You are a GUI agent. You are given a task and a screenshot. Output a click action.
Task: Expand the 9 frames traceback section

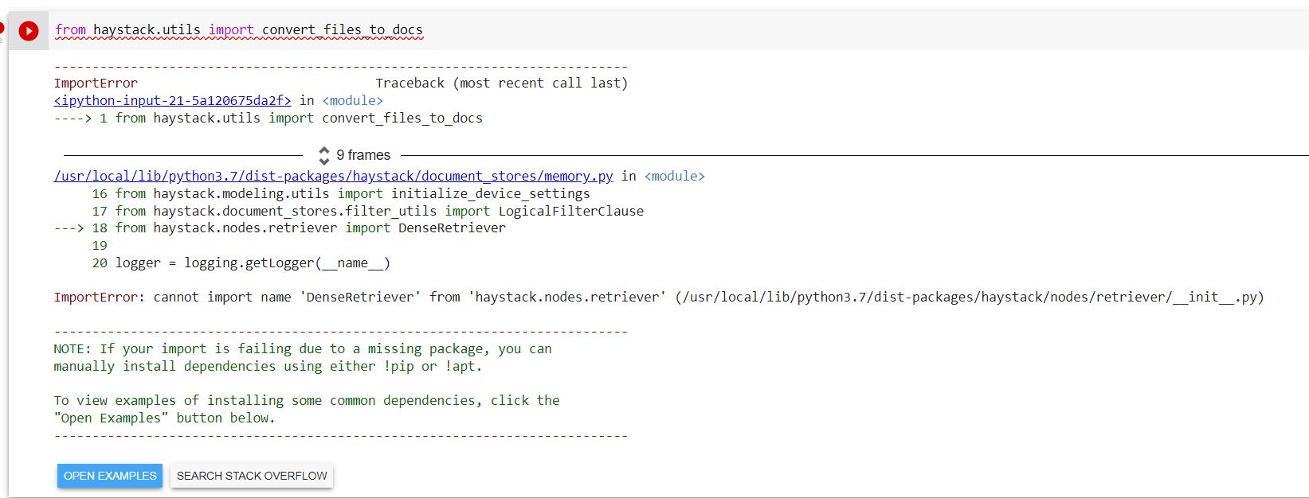point(323,155)
